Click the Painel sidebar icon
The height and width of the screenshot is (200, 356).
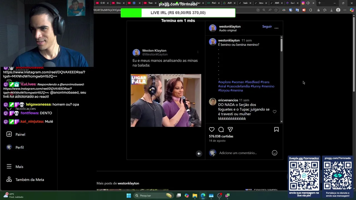coord(9,134)
